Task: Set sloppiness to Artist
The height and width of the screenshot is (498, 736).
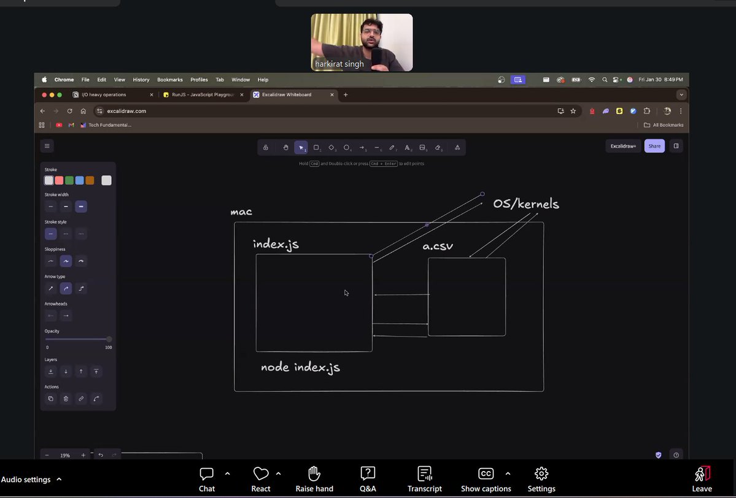Action: 66,261
